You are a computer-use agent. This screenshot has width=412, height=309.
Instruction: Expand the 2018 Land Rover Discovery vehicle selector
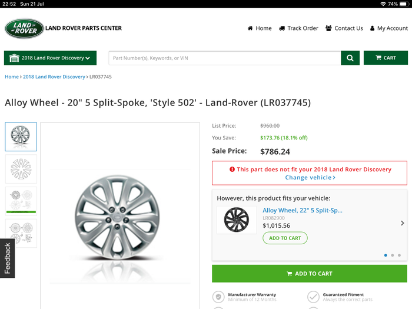click(50, 58)
